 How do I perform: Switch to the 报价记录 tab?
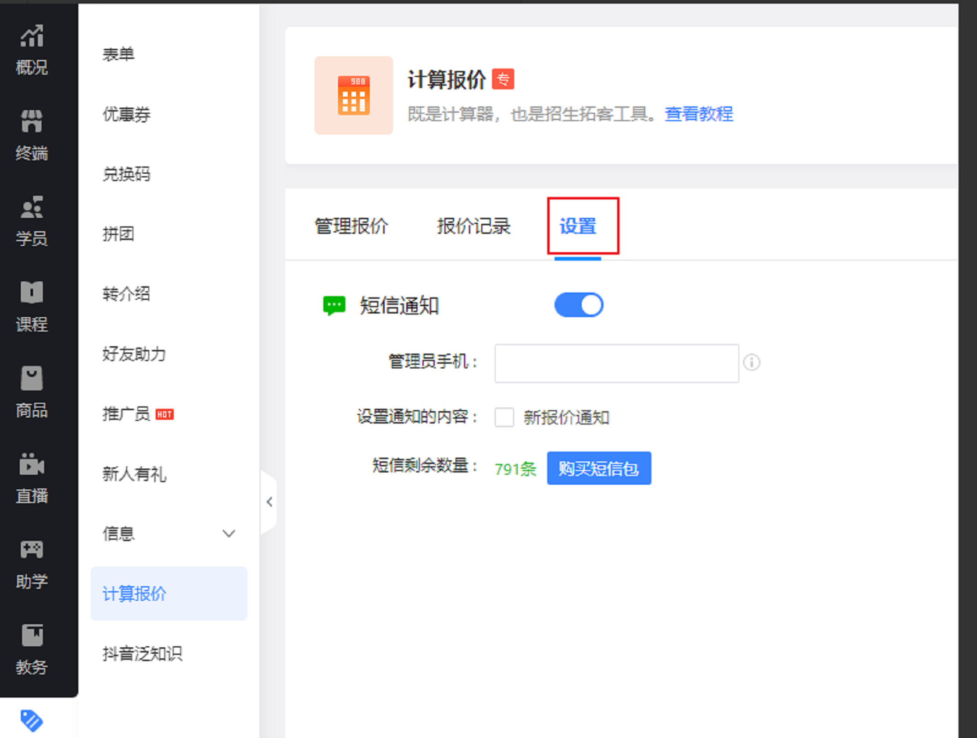pyautogui.click(x=473, y=227)
